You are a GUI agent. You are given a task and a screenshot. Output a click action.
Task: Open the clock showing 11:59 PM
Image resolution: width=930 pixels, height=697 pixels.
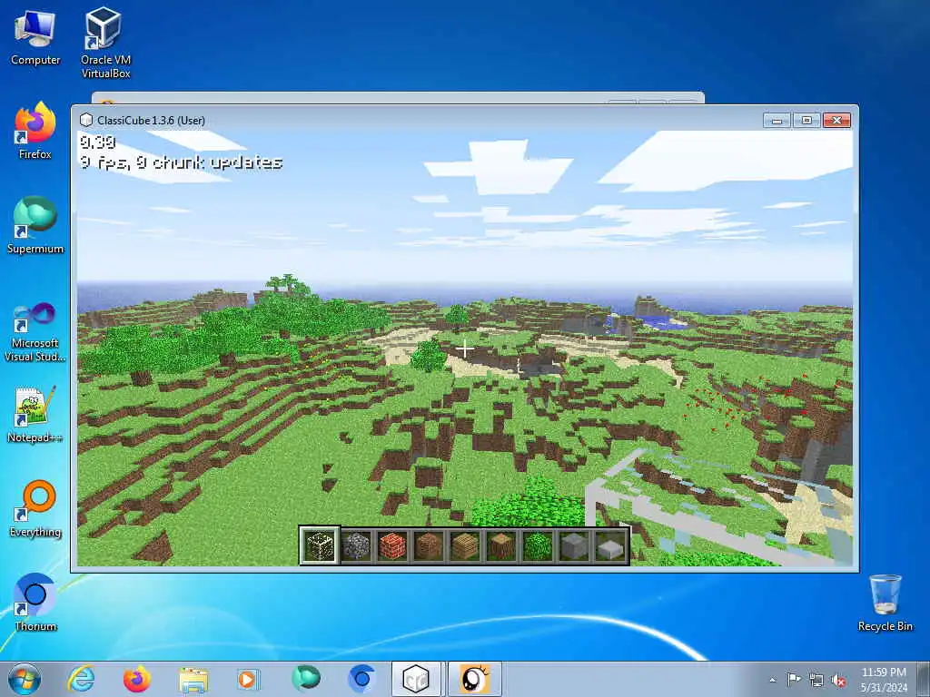884,680
